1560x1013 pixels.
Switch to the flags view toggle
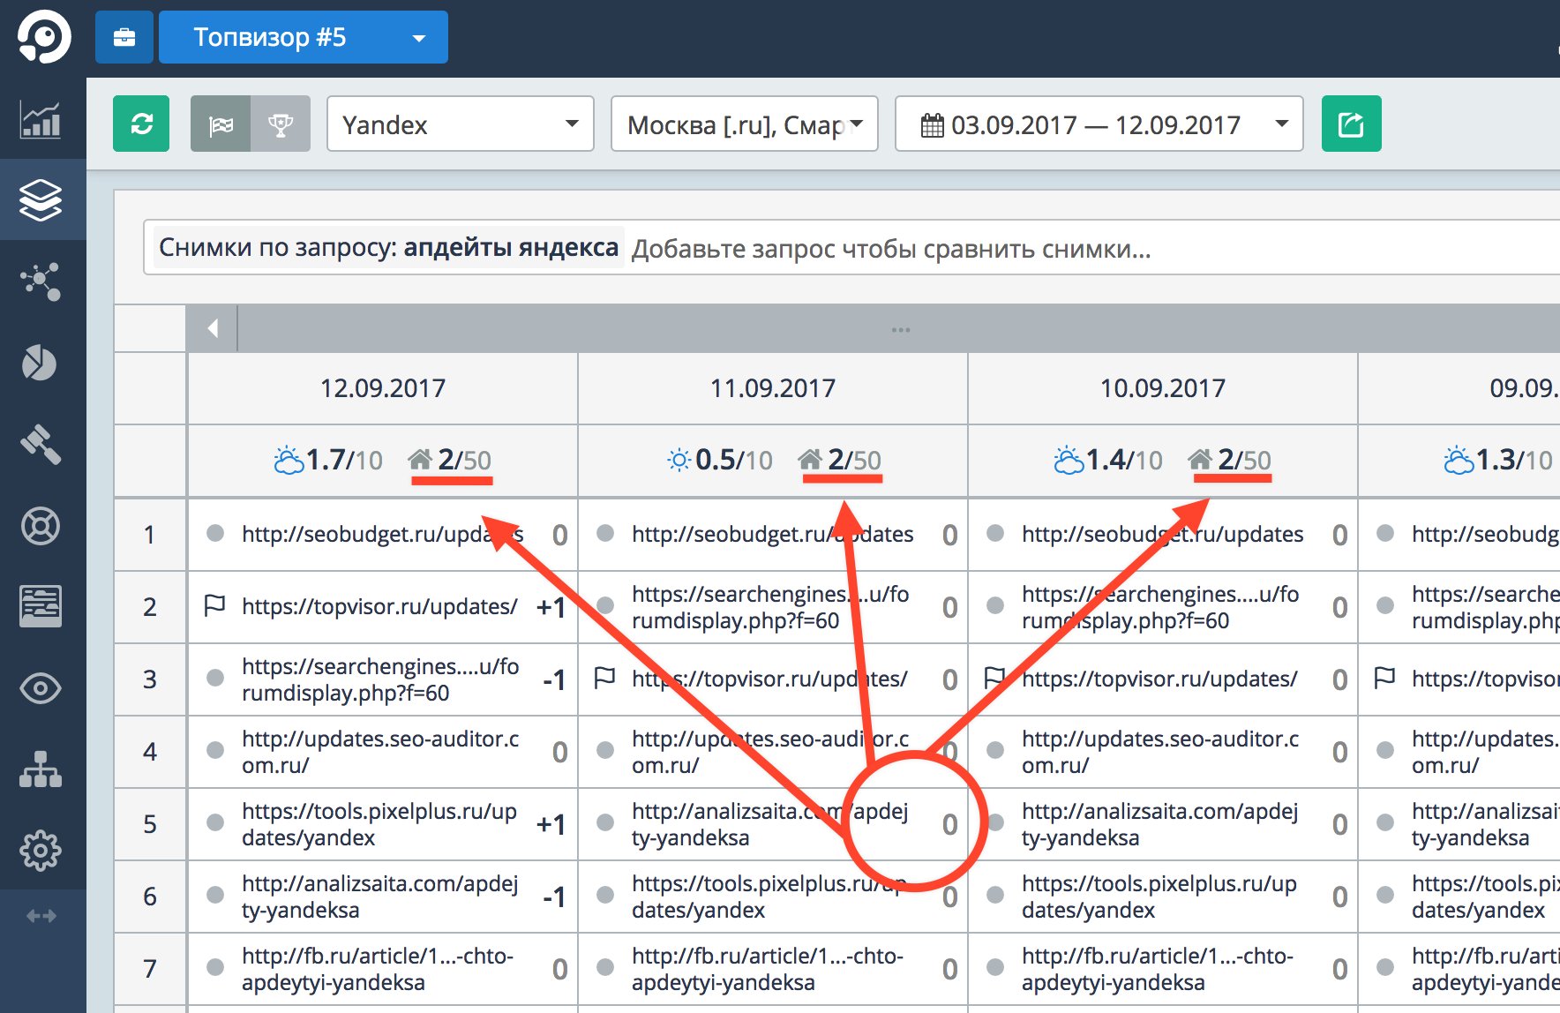(221, 124)
